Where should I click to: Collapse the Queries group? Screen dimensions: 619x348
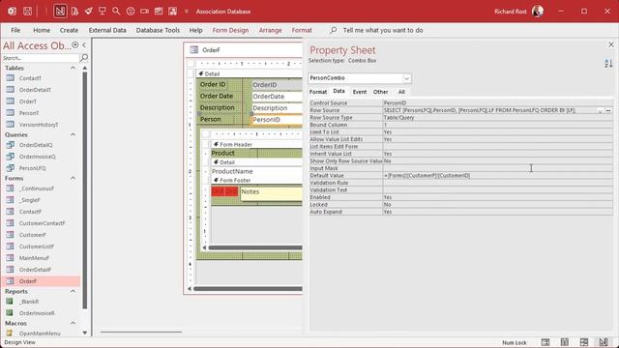tap(73, 134)
